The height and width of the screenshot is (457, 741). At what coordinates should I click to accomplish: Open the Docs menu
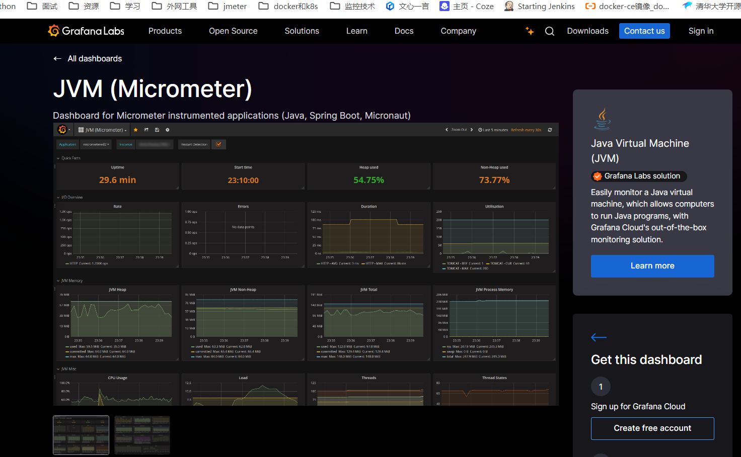click(404, 31)
